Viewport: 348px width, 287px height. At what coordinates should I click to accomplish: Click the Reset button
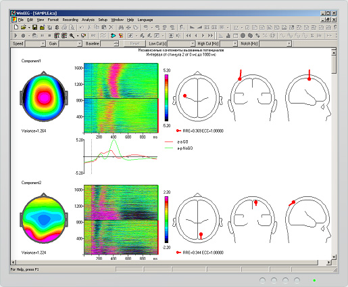[134, 44]
